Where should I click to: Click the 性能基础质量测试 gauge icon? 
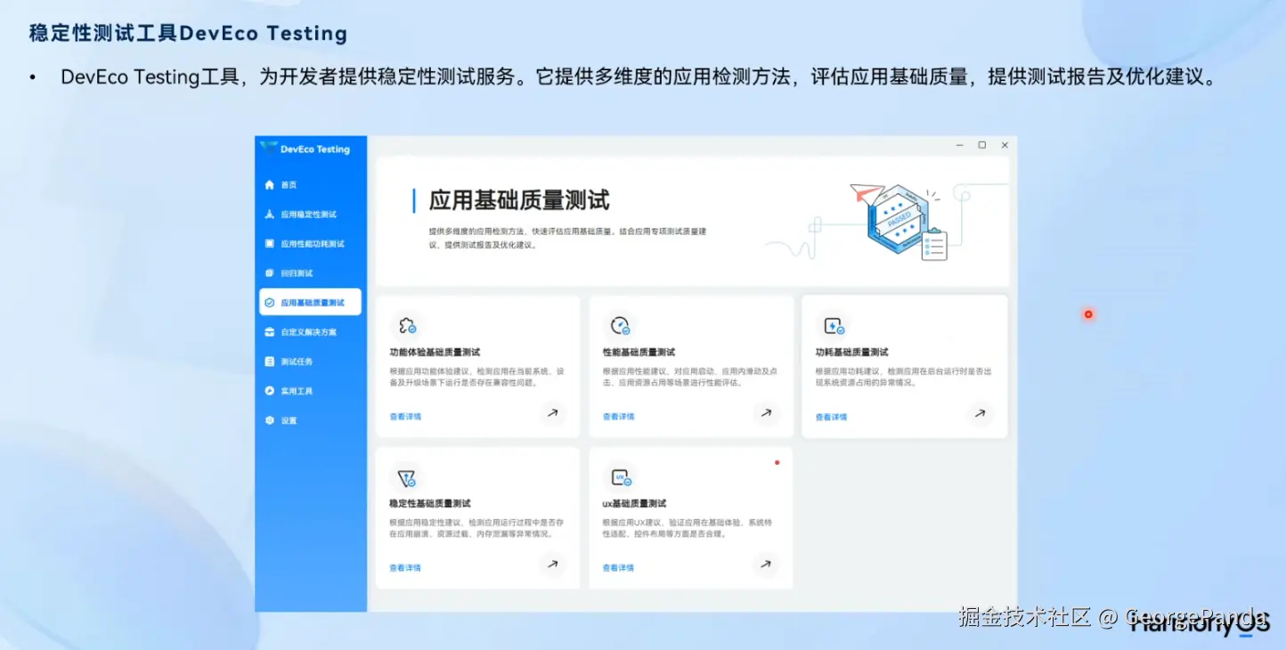pos(621,324)
